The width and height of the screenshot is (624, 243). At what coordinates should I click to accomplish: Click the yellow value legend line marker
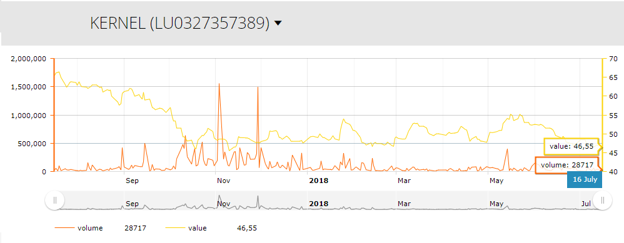tap(175, 228)
